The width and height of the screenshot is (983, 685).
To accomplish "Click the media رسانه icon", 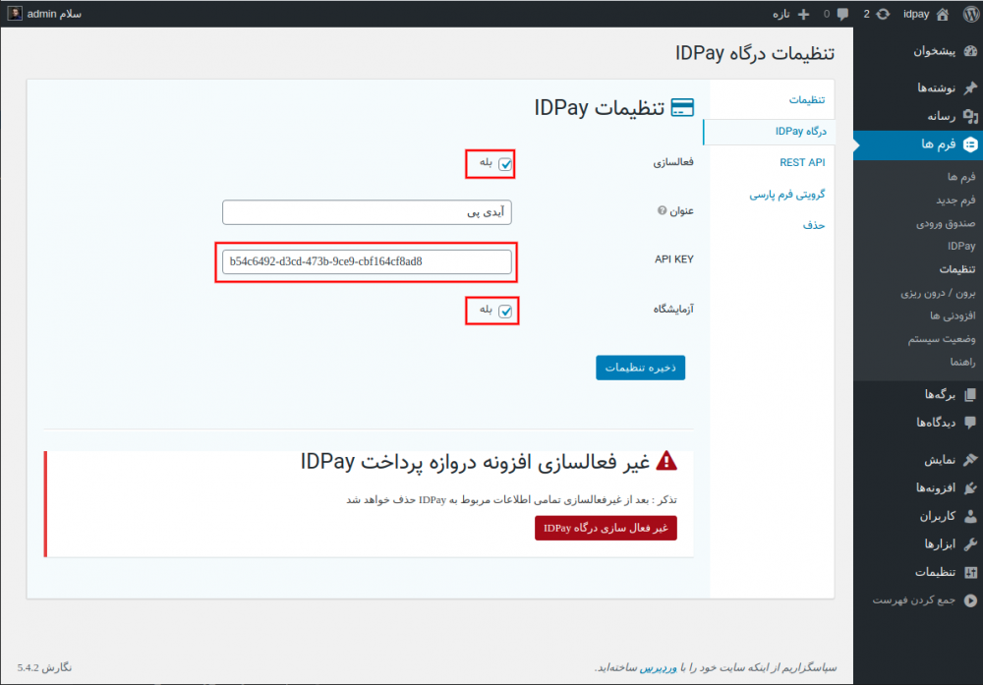I will click(x=970, y=116).
